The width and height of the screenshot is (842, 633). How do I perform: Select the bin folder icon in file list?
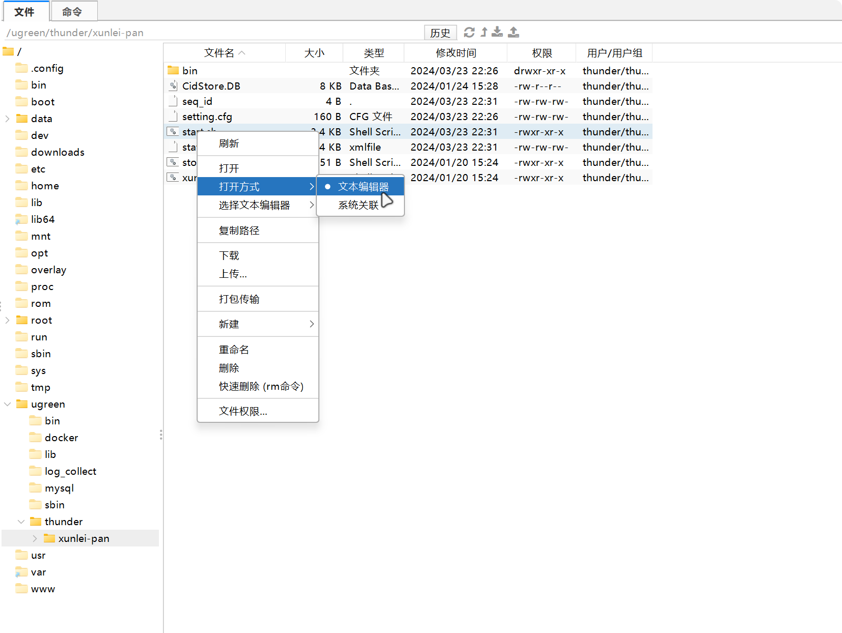pyautogui.click(x=173, y=70)
